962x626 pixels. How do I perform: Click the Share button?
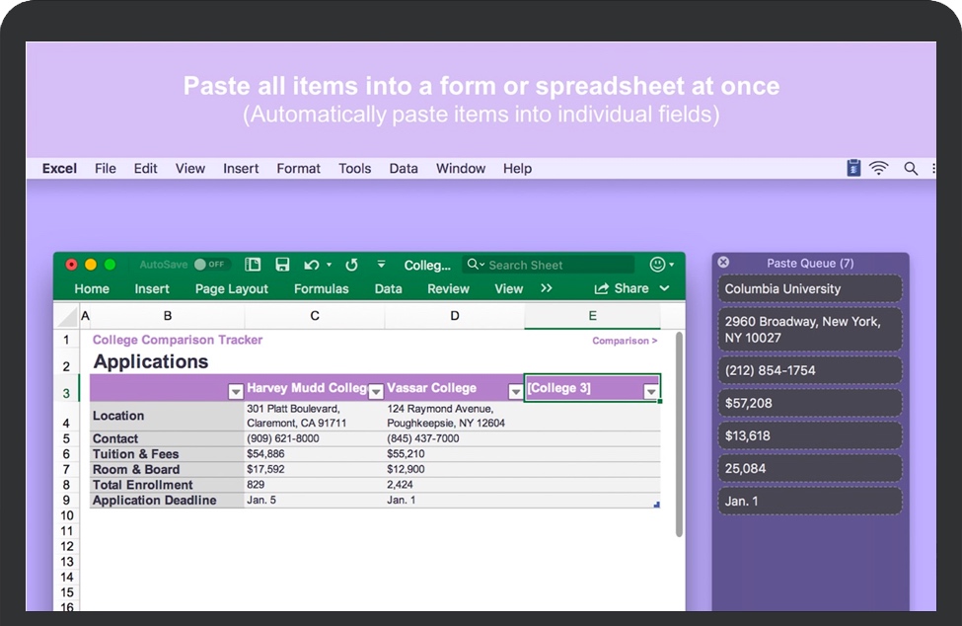(621, 288)
